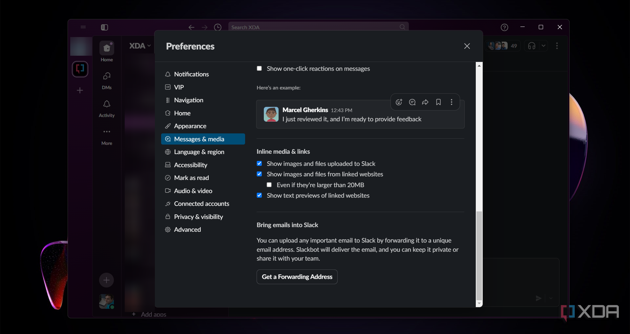630x334 pixels.
Task: Open Advanced preferences
Action: (203, 229)
